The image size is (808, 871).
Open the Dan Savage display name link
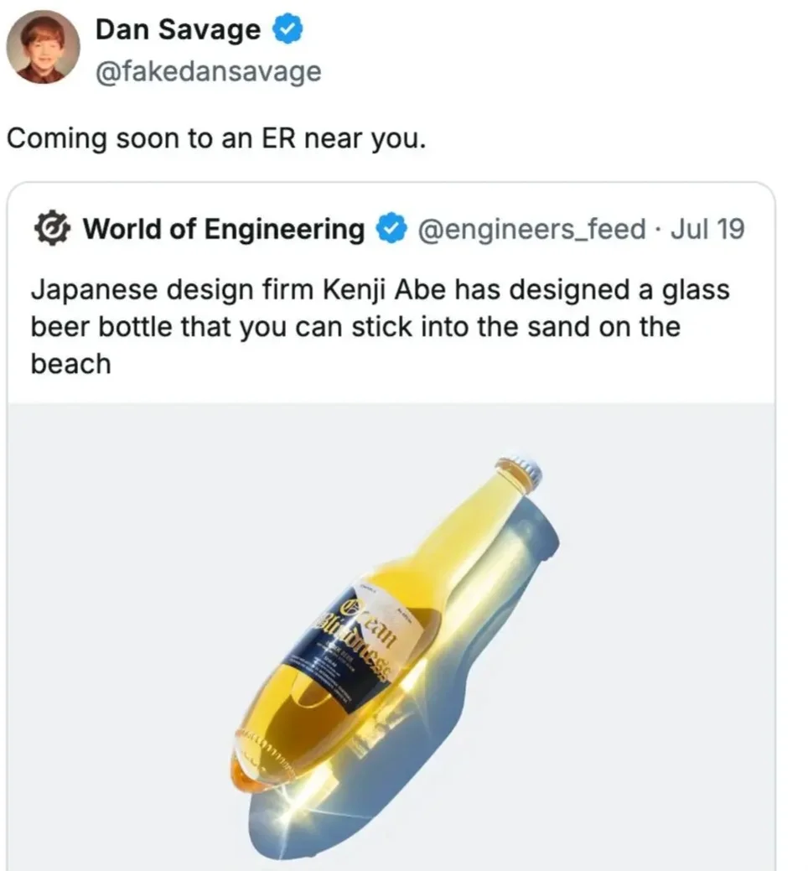[x=178, y=30]
